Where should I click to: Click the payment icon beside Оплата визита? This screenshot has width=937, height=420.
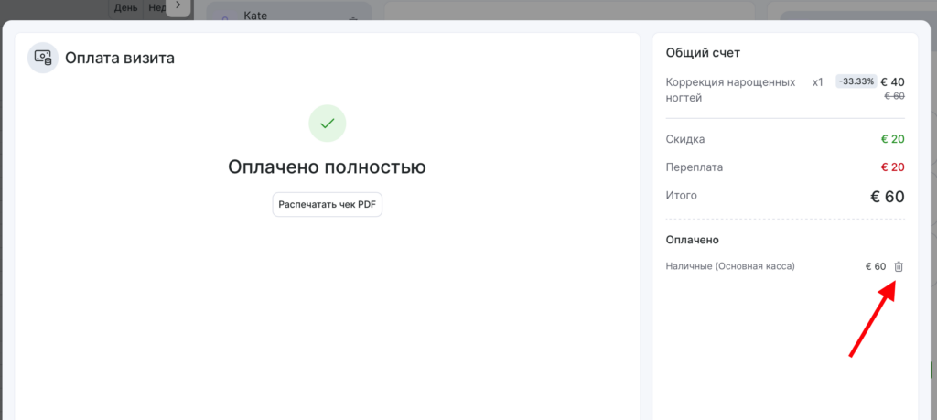pos(43,58)
